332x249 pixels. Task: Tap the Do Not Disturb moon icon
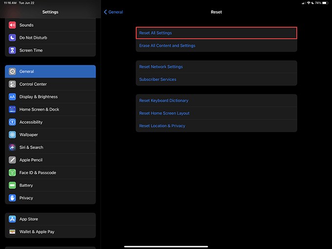point(12,38)
